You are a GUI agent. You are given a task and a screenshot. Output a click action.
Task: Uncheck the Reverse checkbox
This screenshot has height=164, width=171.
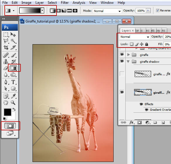158,11
